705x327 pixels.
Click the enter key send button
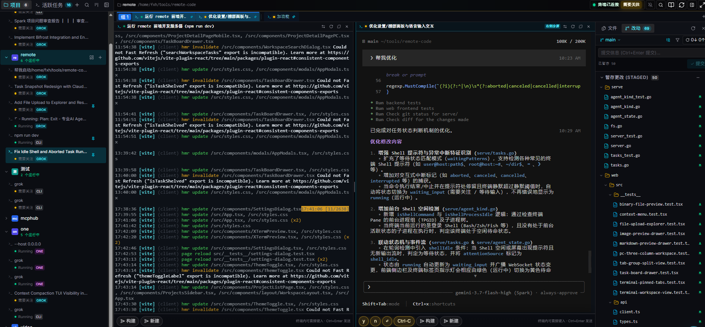coord(387,321)
